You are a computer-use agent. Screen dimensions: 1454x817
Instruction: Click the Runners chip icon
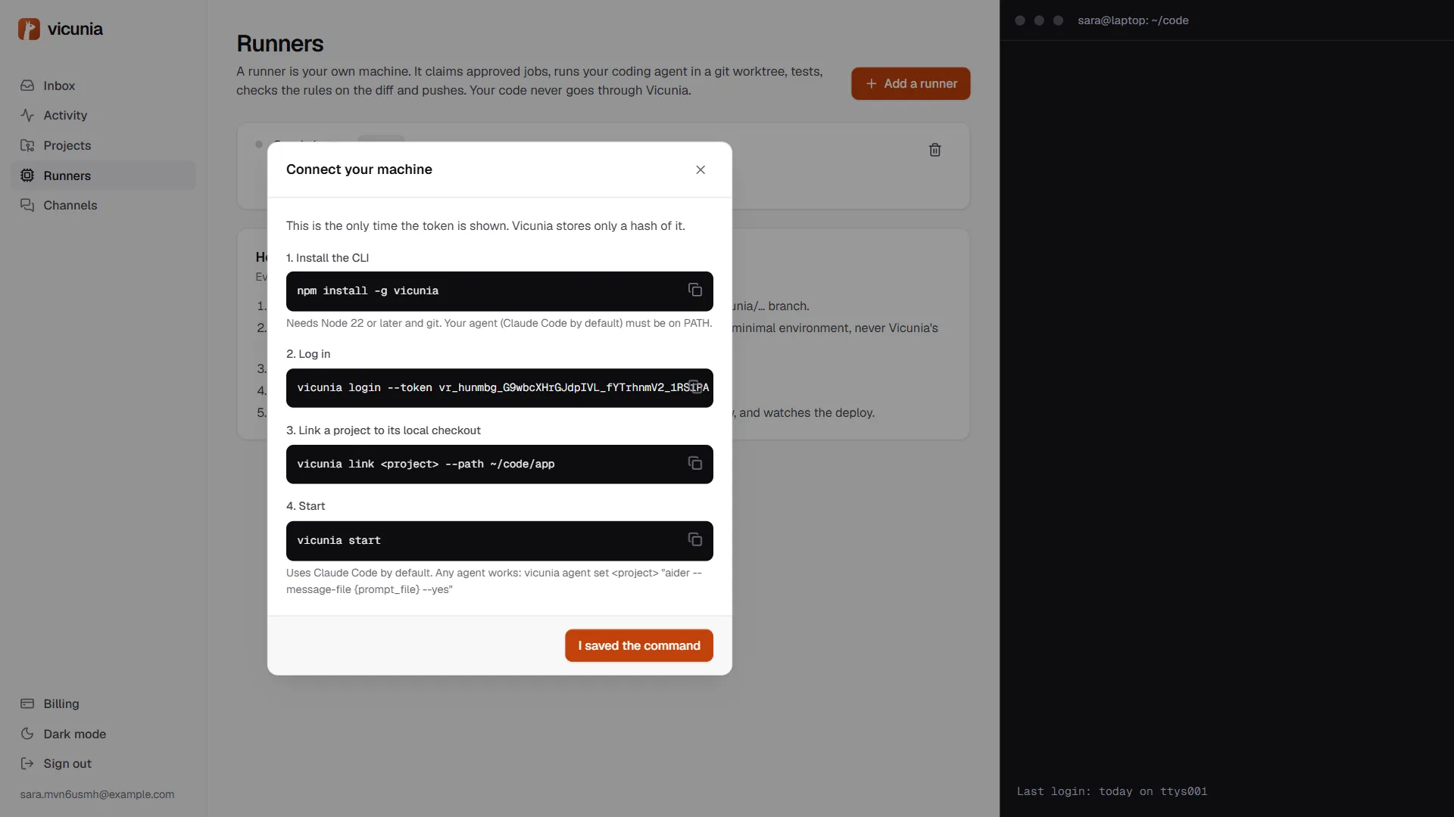pos(27,176)
